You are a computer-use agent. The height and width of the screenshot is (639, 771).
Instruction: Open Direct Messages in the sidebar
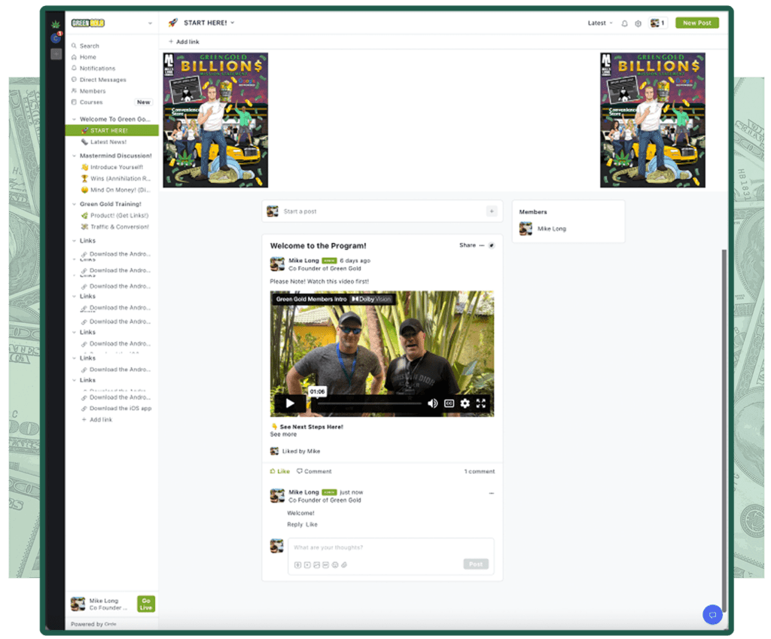pos(102,80)
